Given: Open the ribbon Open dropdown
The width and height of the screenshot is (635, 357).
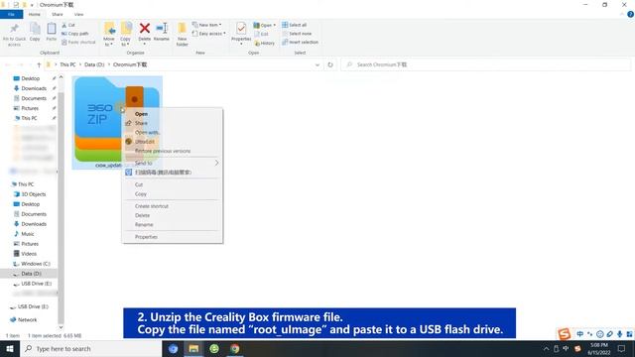Looking at the screenshot, I should coord(265,25).
